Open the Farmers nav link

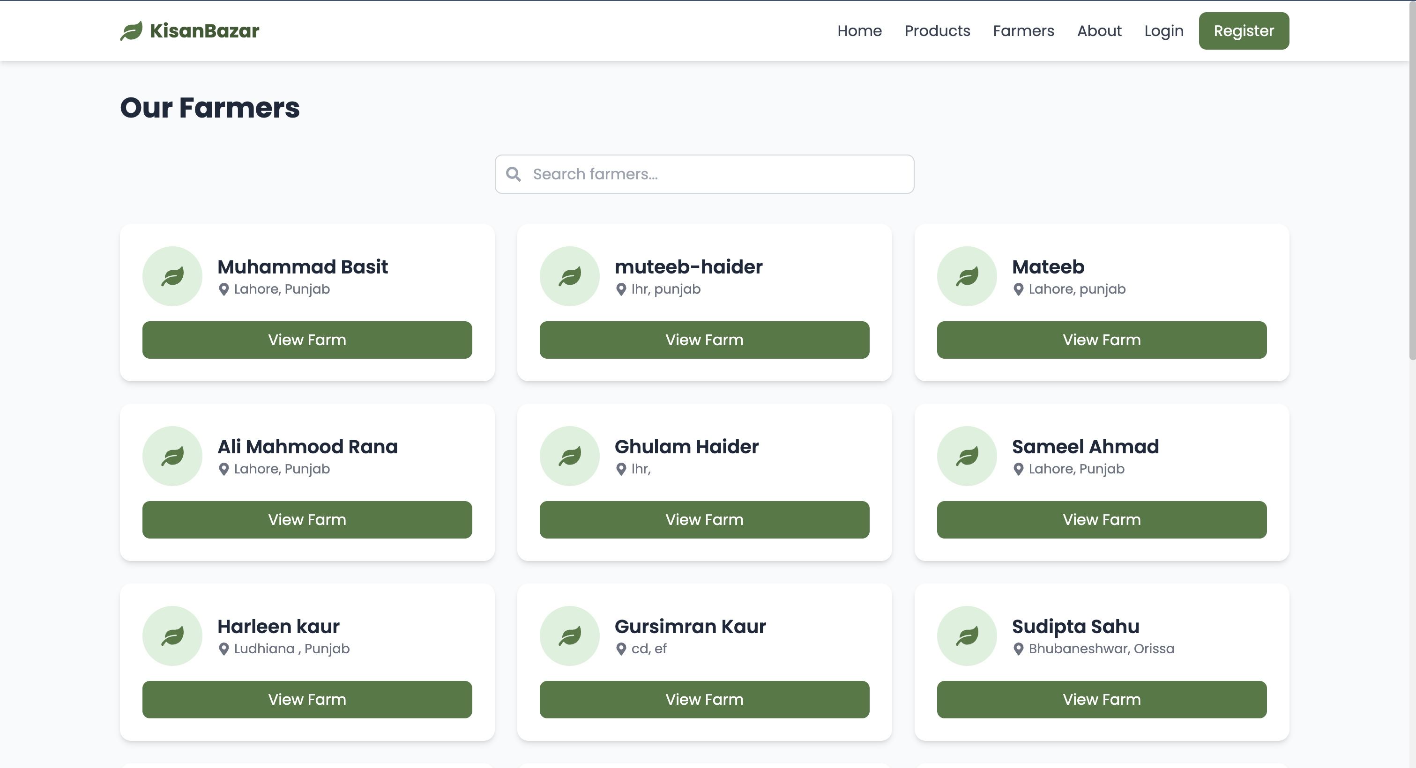1023,31
